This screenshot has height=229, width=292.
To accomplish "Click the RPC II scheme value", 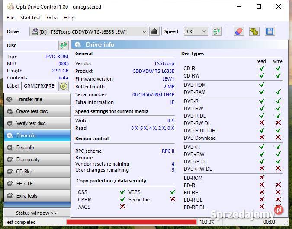I will [x=168, y=151].
